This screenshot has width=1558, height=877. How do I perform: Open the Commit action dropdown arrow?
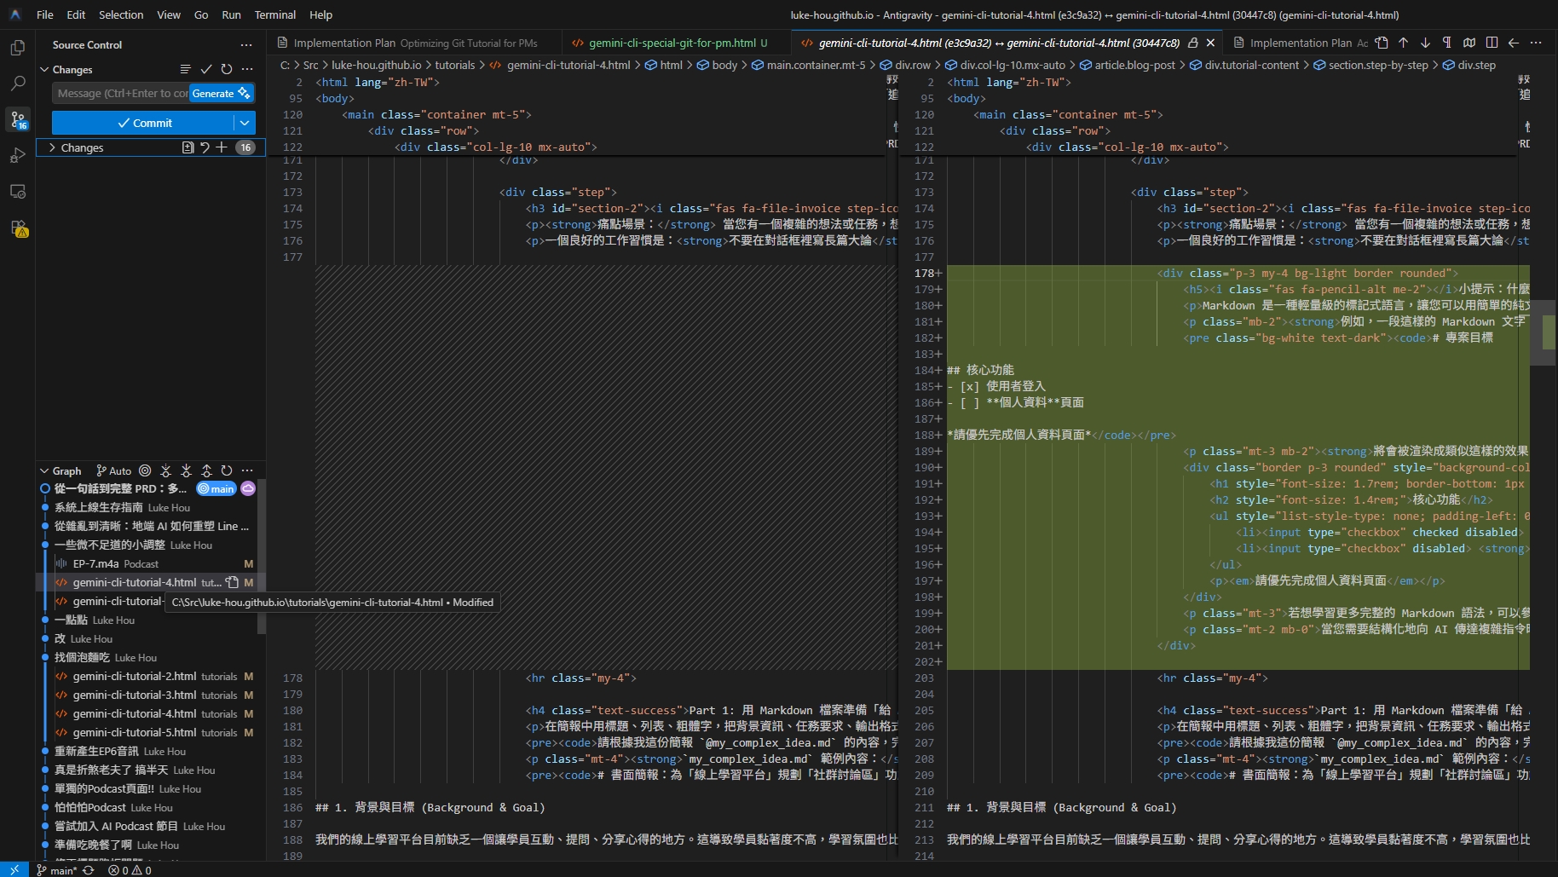coord(245,123)
